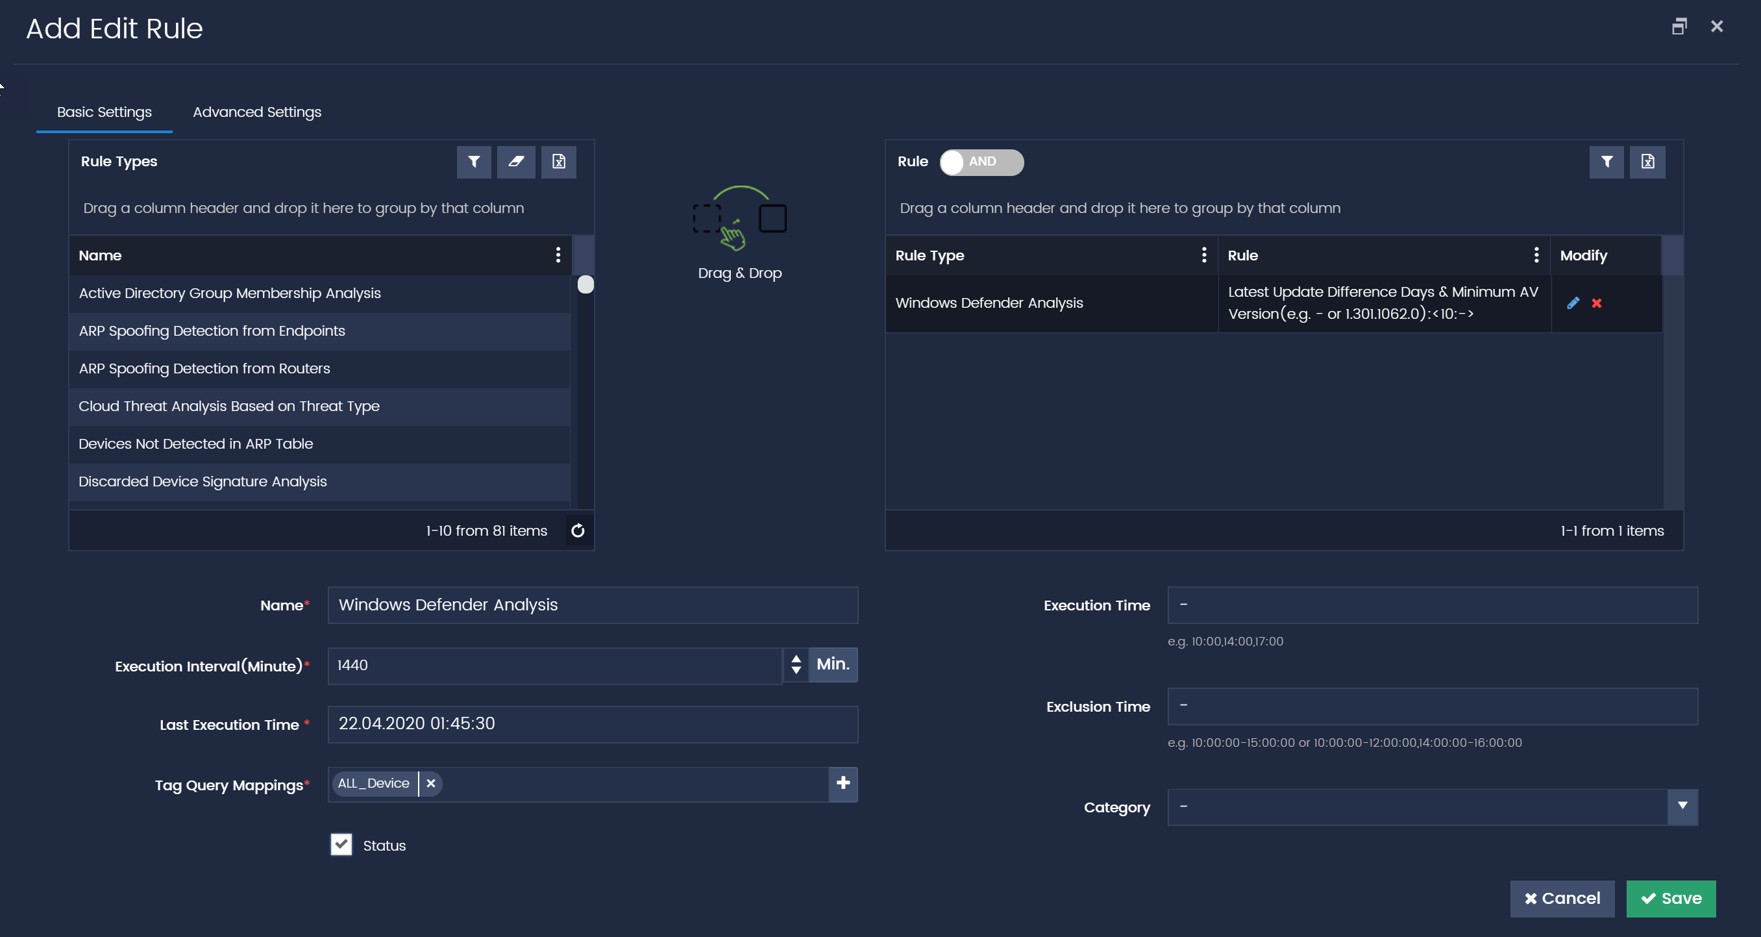Click Windows Defender Analysis rule type cell

[1052, 303]
